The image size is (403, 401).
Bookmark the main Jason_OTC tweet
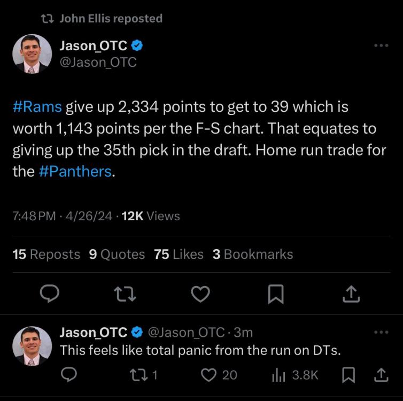point(275,293)
